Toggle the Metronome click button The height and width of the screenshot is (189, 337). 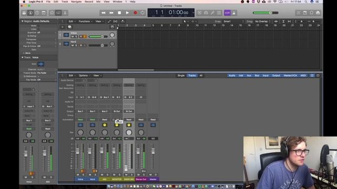click(x=234, y=13)
